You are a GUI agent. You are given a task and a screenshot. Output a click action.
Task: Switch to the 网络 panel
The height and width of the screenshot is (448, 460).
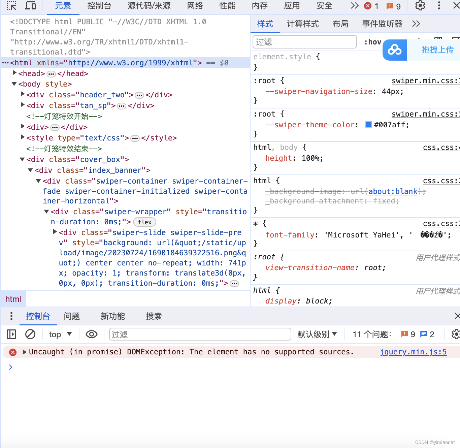194,6
